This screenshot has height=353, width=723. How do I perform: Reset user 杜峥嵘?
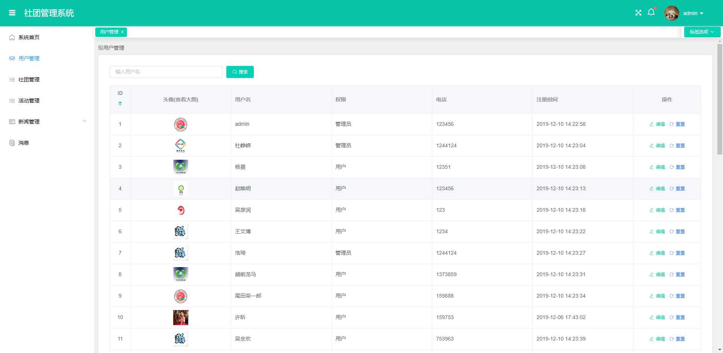click(677, 146)
